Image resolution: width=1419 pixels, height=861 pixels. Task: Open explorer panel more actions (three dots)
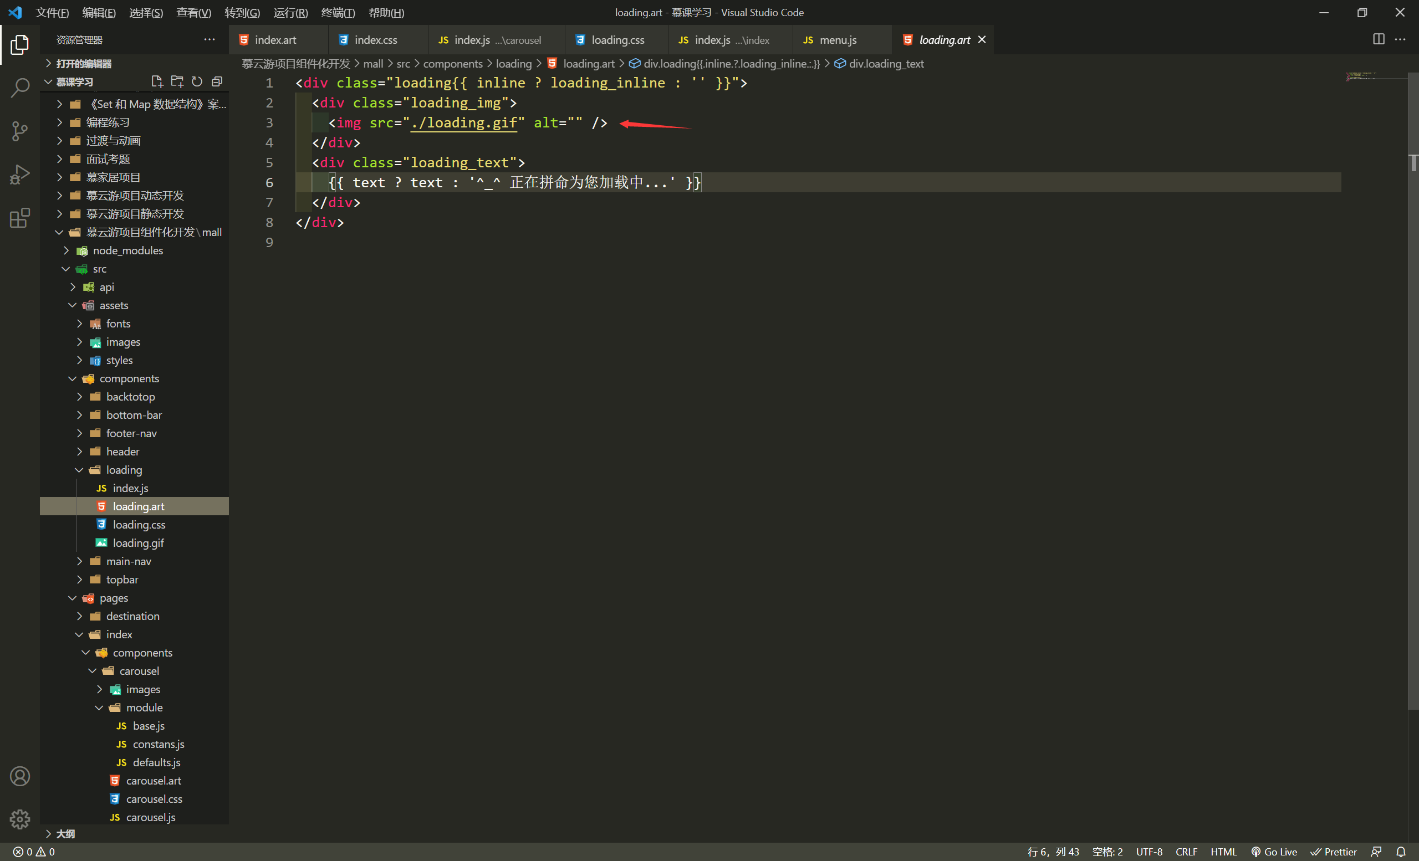click(209, 40)
